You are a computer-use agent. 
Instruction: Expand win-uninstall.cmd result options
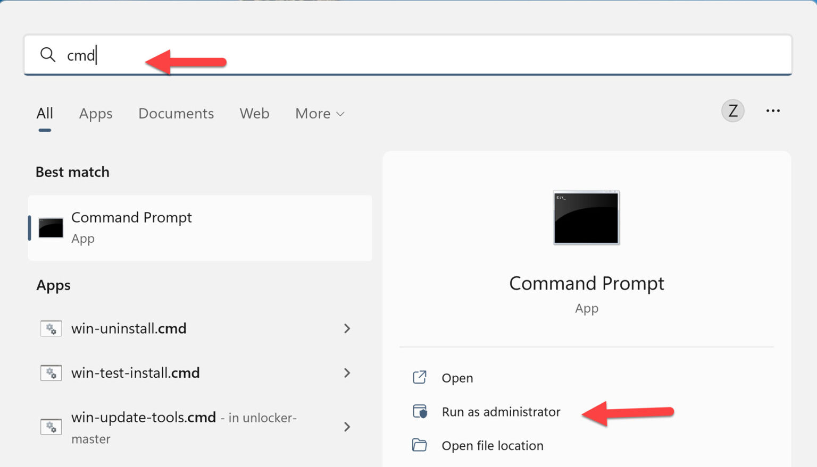point(347,329)
